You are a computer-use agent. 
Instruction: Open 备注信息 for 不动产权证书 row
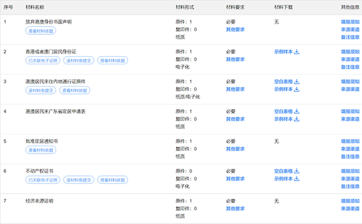pyautogui.click(x=350, y=186)
